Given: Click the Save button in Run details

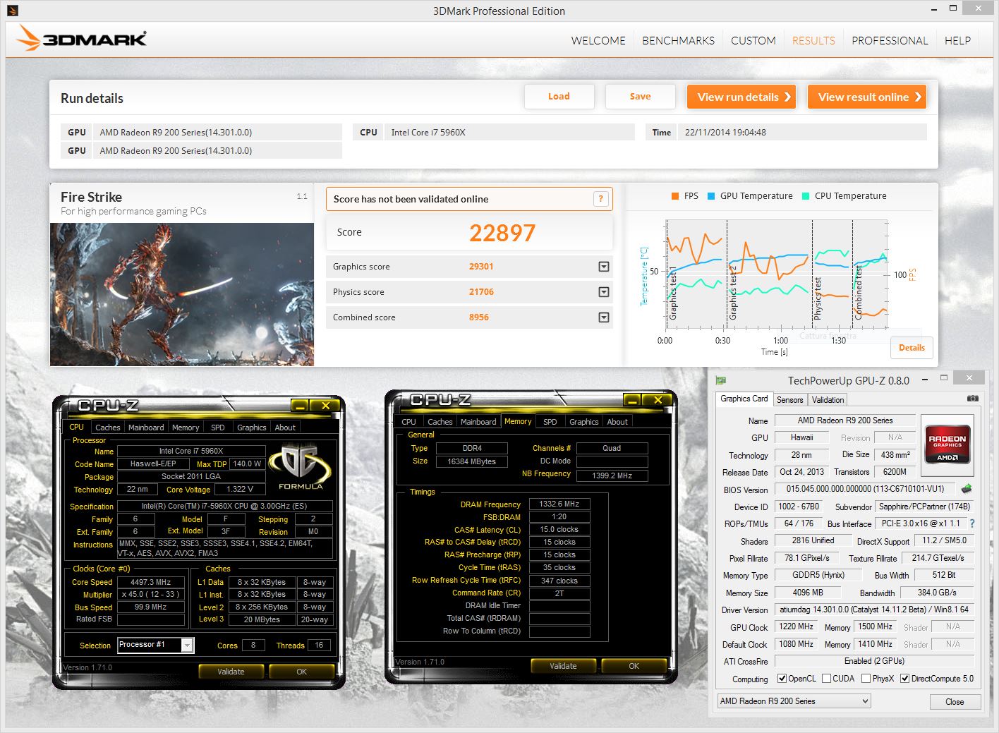Looking at the screenshot, I should click(640, 97).
